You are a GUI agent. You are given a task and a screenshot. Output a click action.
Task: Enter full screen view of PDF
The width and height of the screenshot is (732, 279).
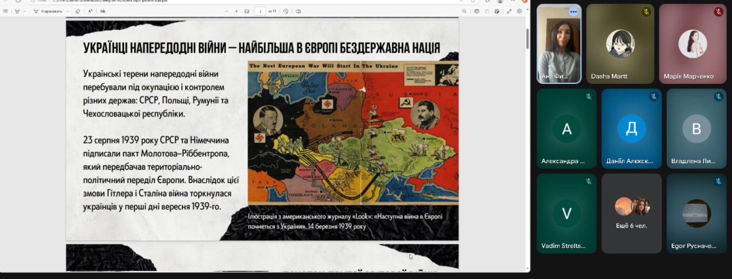(x=509, y=11)
